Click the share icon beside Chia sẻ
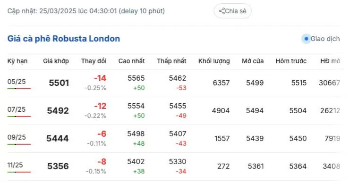Viewport: 349px width, 183px height. [x=221, y=11]
